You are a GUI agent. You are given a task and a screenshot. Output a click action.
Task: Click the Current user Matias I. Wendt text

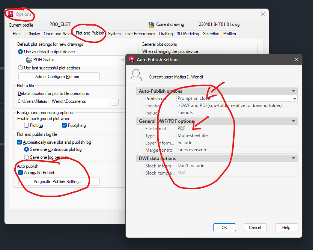(176, 77)
